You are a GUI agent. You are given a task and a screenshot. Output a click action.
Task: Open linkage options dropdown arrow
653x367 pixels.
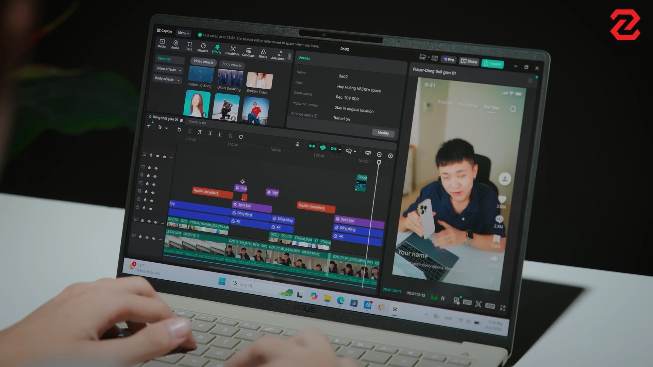(x=340, y=150)
